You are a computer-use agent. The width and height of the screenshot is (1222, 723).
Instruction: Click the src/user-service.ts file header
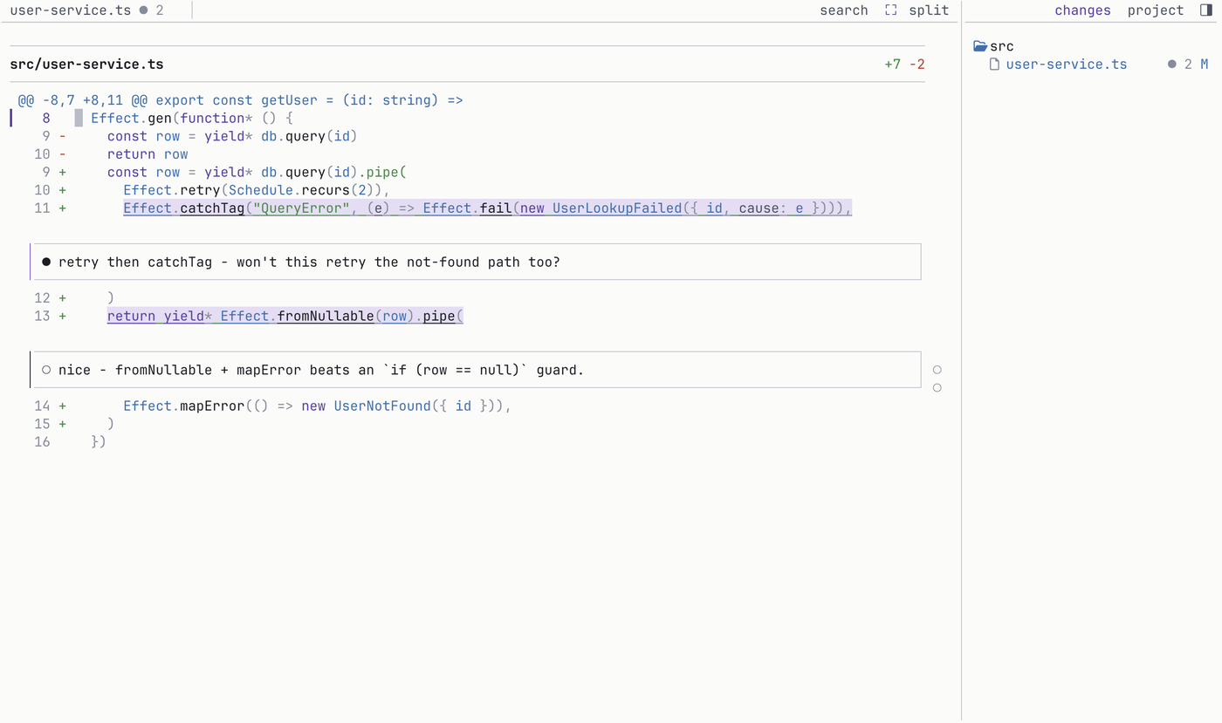pyautogui.click(x=86, y=65)
